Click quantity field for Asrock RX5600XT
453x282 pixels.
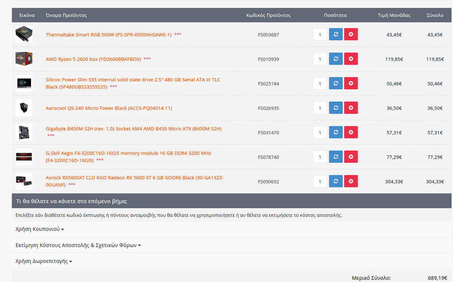pyautogui.click(x=320, y=182)
